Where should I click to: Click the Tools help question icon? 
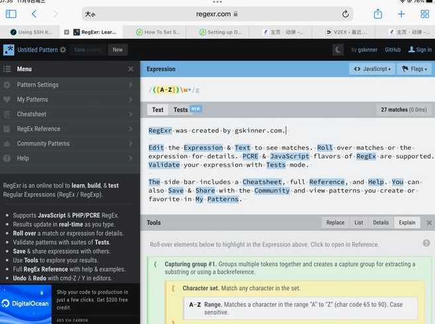coord(426,243)
